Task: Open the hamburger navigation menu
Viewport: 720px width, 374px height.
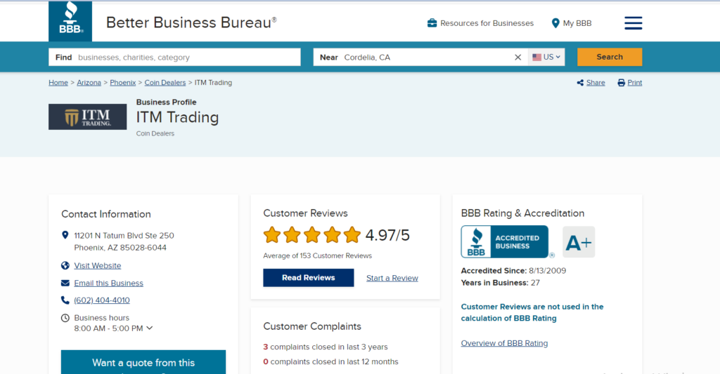Action: point(633,23)
